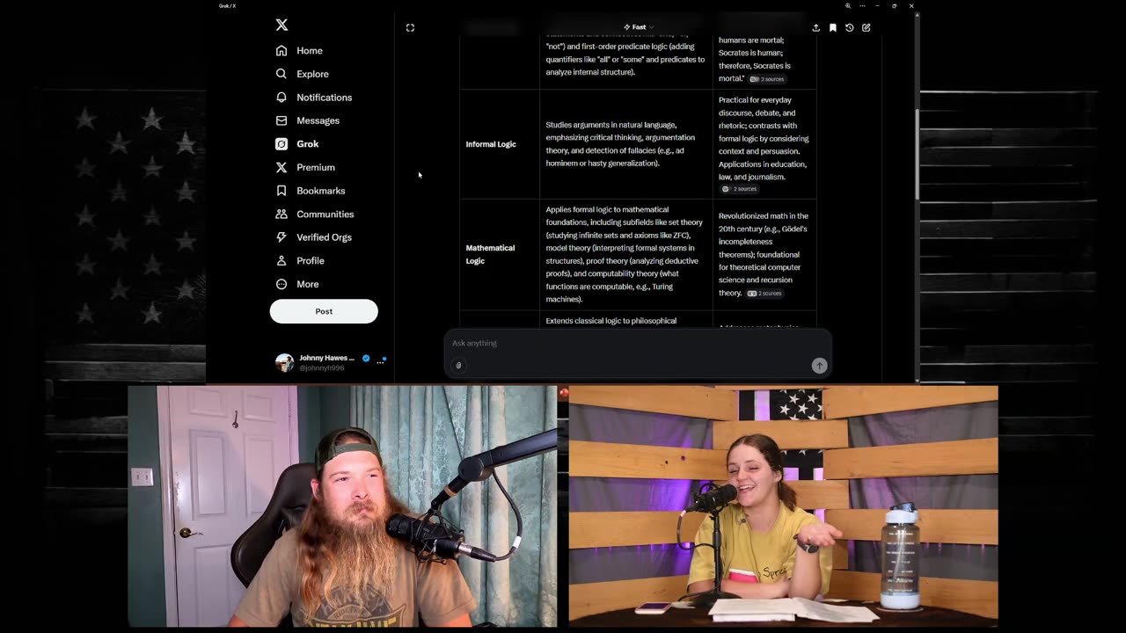Screen dimensions: 1126x633
Task: Open Verified Orgs label link
Action: (x=324, y=237)
